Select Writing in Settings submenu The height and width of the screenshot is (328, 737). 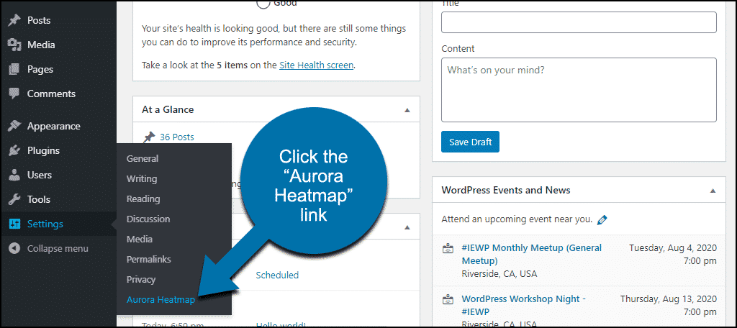tap(142, 179)
